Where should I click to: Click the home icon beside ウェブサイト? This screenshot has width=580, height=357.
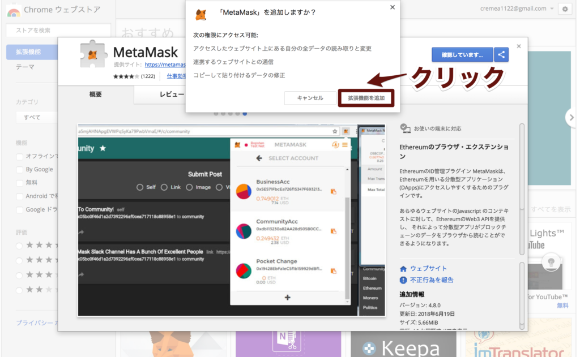(x=403, y=269)
